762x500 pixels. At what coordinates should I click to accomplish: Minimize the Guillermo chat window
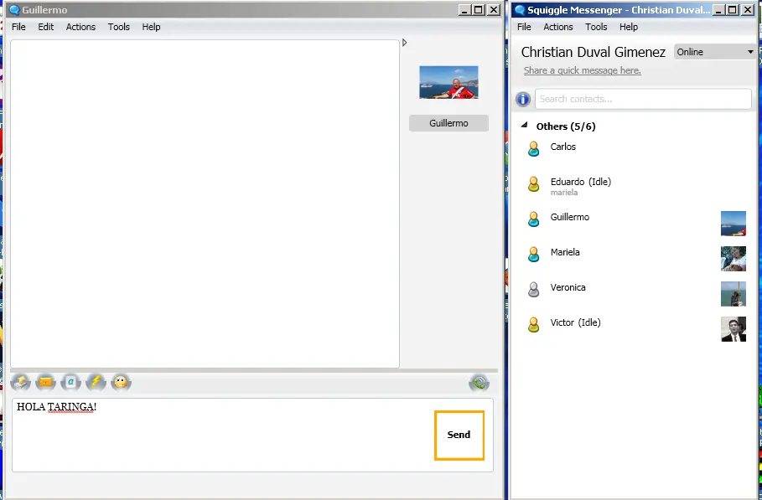tap(464, 10)
